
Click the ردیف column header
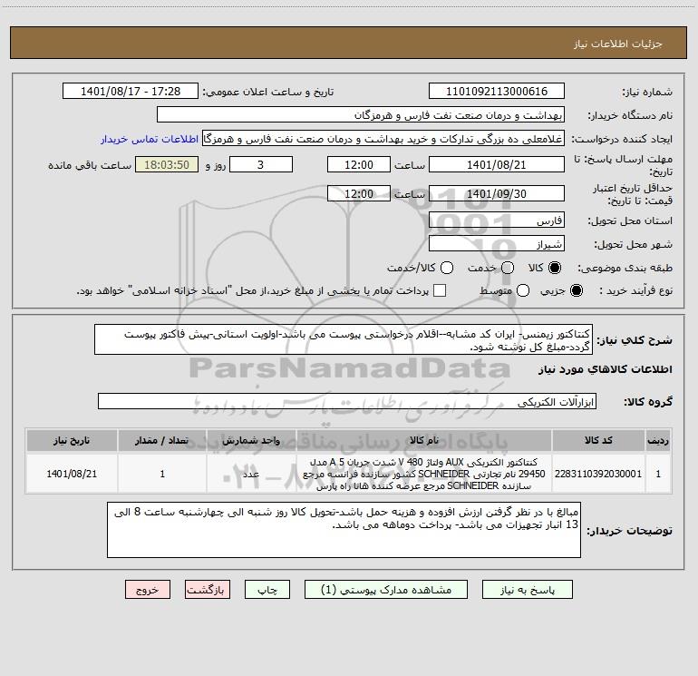[x=658, y=440]
